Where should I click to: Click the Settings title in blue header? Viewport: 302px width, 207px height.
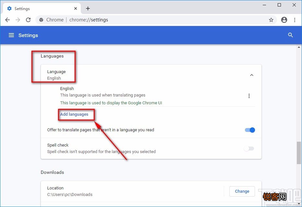coord(28,35)
